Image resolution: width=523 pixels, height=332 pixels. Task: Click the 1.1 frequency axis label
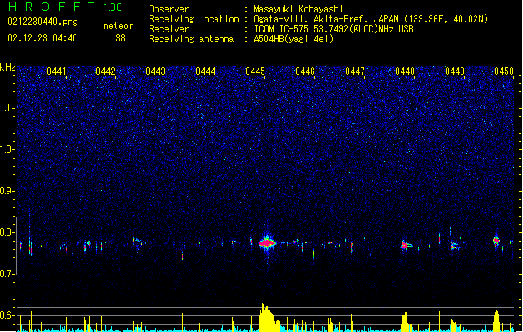click(7, 108)
